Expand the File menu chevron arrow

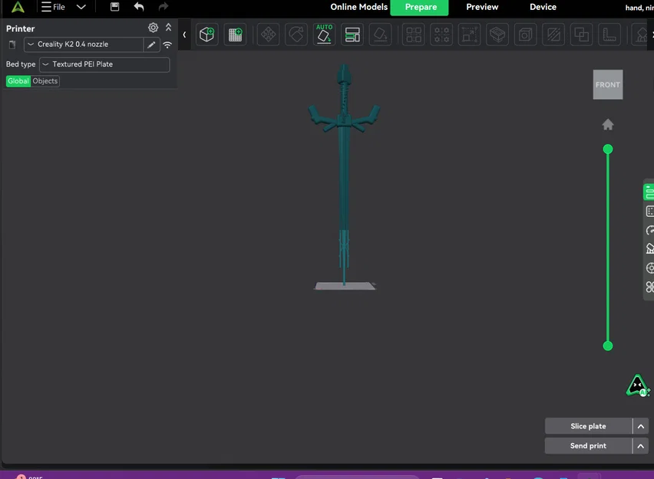click(81, 7)
